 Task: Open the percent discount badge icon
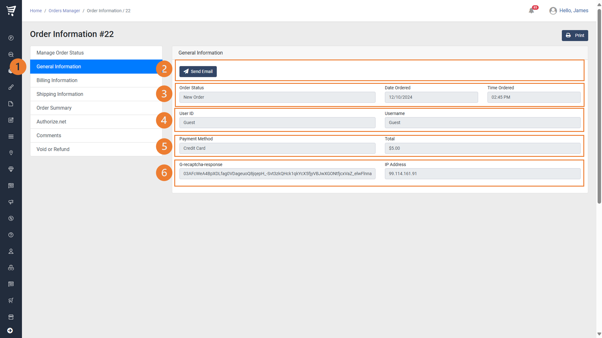pyautogui.click(x=11, y=218)
